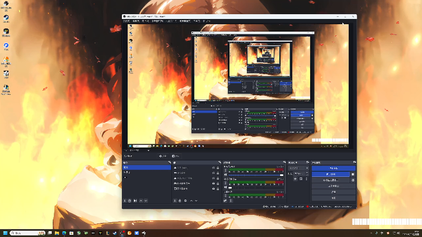The height and width of the screenshot is (237, 422).
Task: Open Steam from the taskbar
Action: click(x=115, y=233)
